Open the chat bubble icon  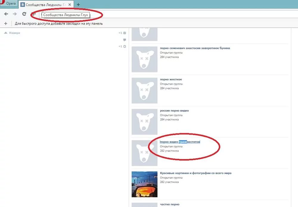(x=125, y=40)
